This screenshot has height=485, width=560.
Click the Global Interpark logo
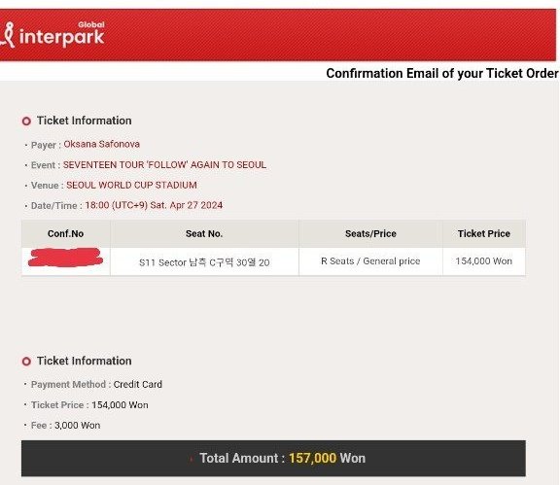coord(52,35)
